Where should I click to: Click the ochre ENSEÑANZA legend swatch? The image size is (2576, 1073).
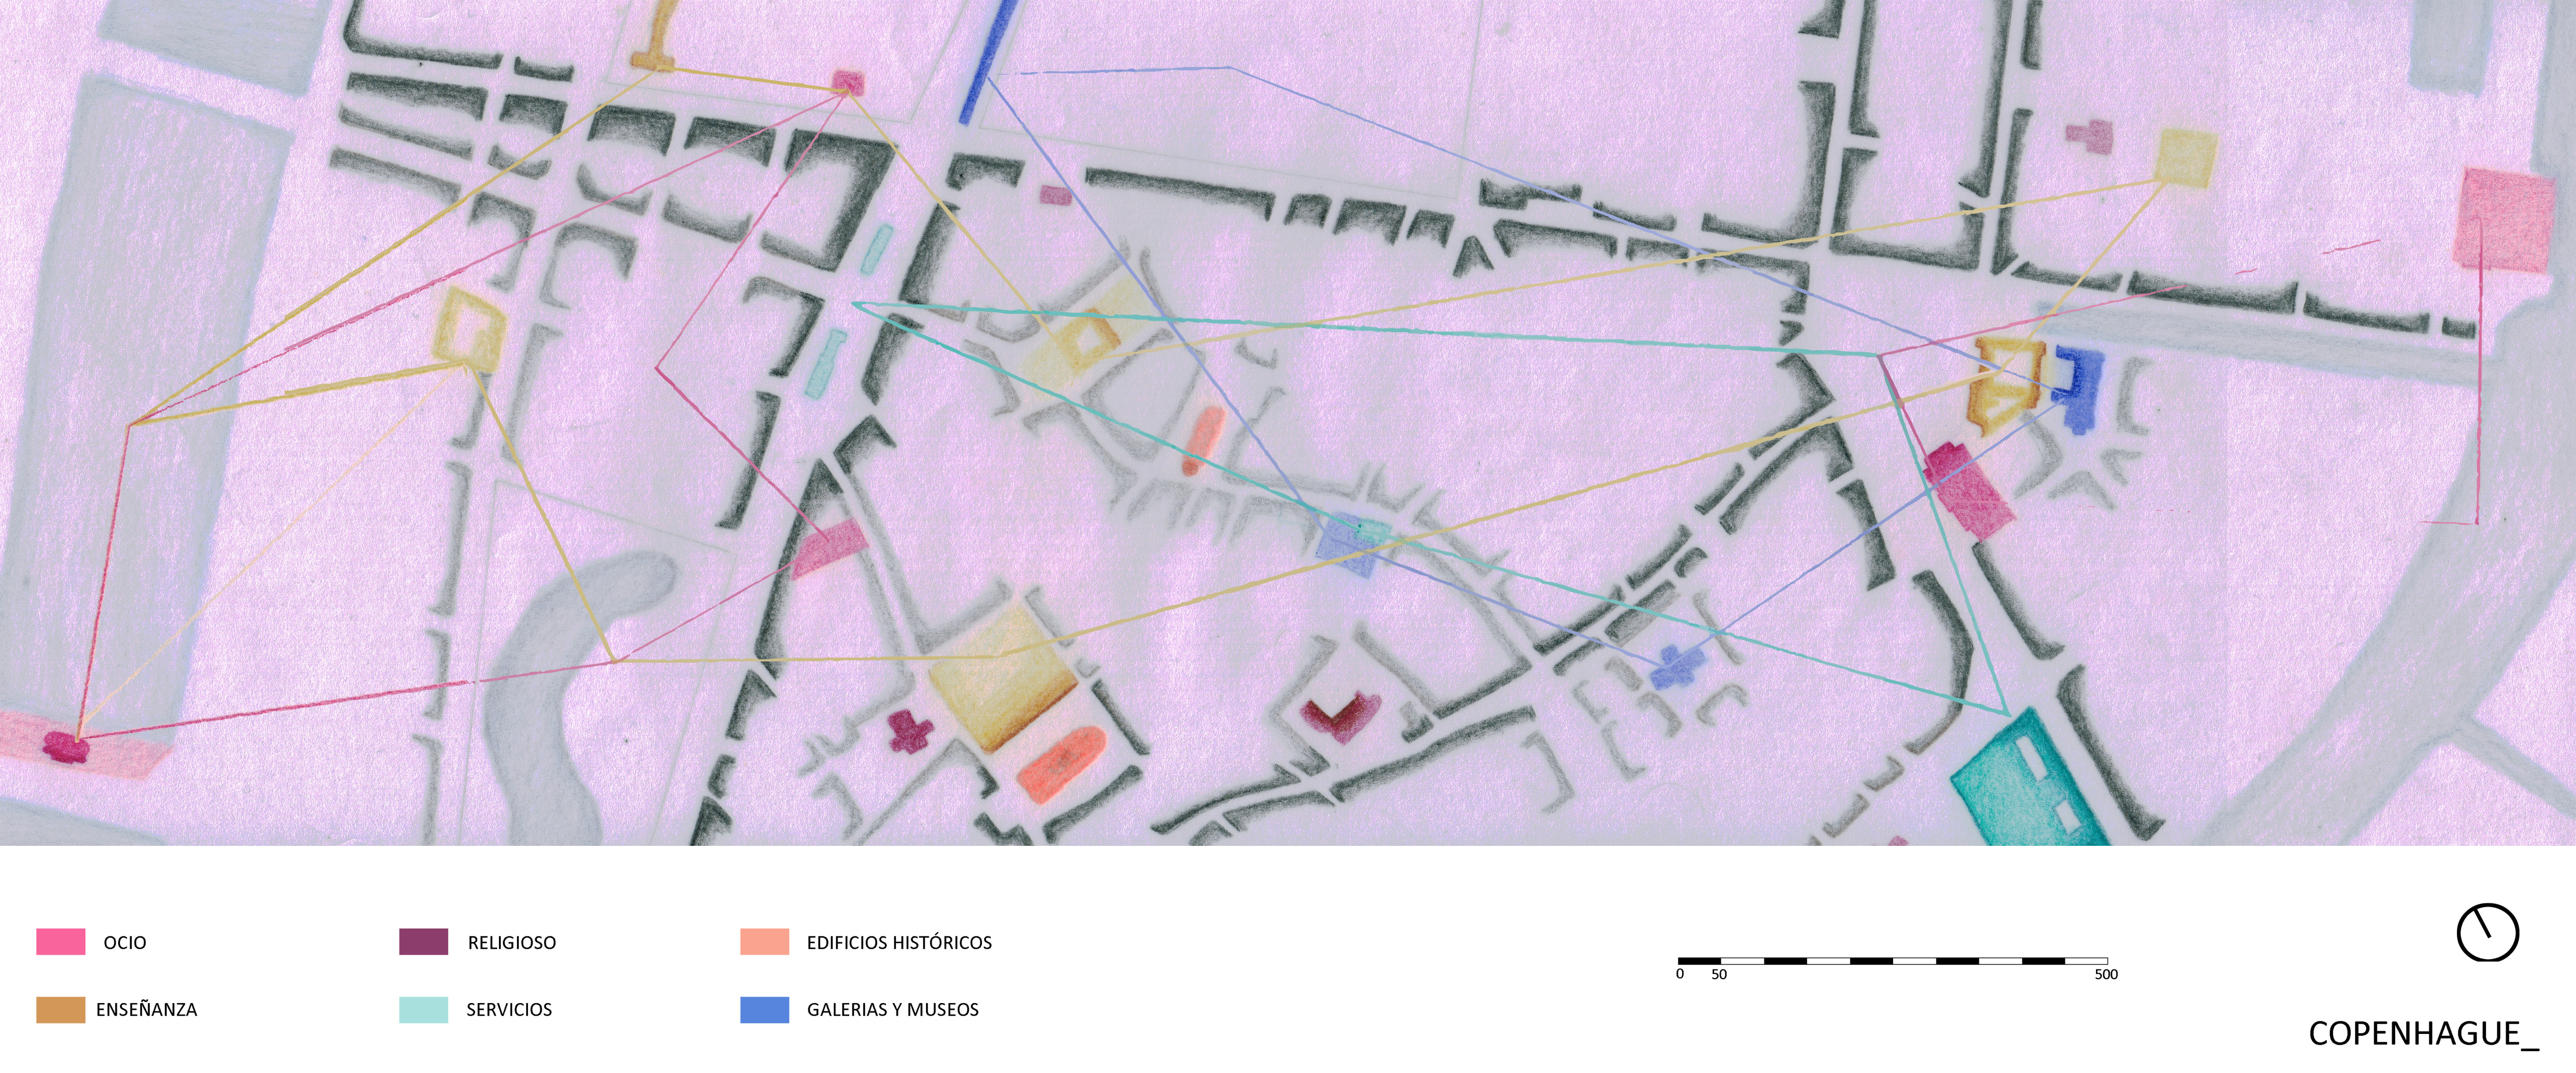pos(60,1010)
